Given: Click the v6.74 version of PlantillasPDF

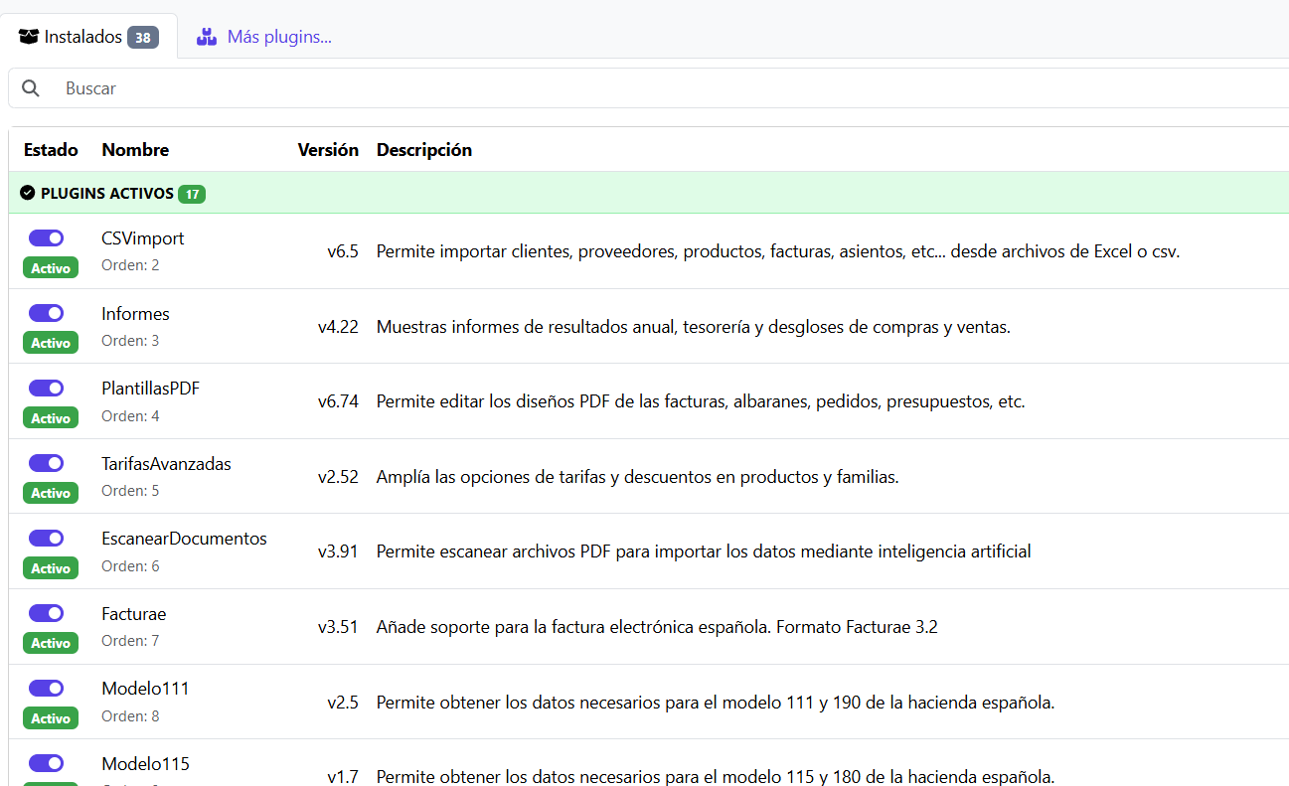Looking at the screenshot, I should click(x=338, y=402).
